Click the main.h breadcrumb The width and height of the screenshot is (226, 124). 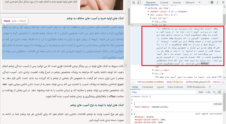[x=217, y=82]
